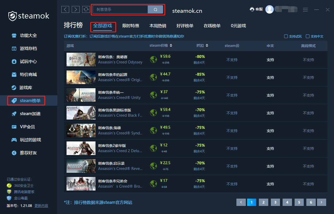
Task: Click the 刺客信条:枭雄 title
Action: [109, 128]
